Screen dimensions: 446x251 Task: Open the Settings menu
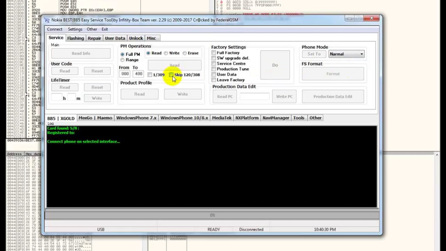75,29
